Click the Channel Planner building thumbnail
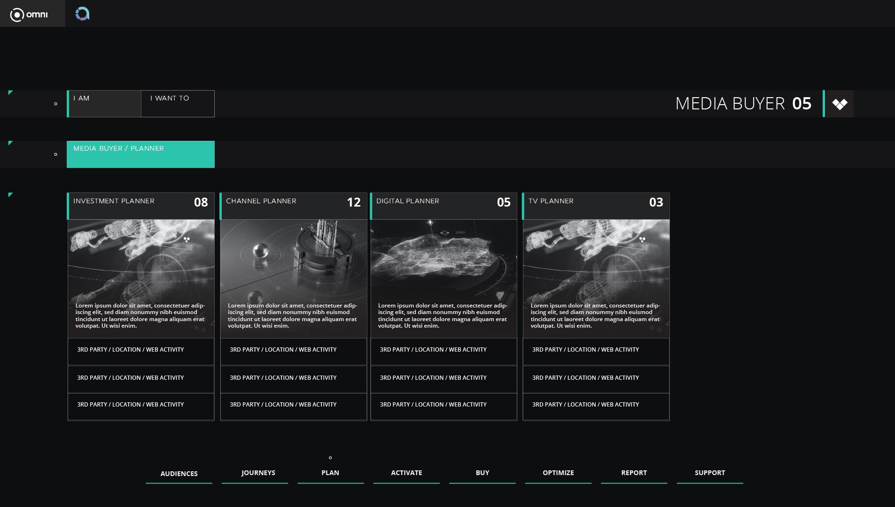This screenshot has height=507, width=895. [294, 258]
